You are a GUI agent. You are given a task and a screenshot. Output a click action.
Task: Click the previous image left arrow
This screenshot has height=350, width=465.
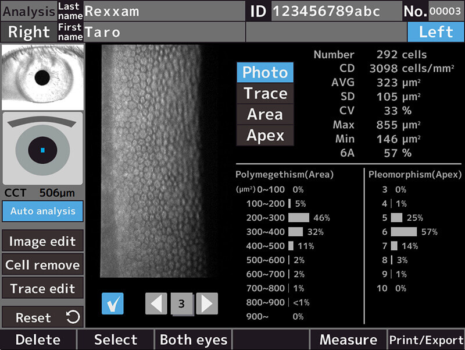click(156, 303)
